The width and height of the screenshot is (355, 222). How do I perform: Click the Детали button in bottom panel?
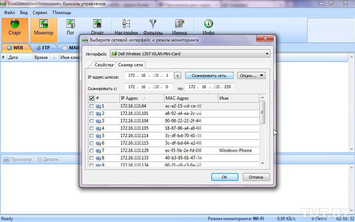coord(48,159)
